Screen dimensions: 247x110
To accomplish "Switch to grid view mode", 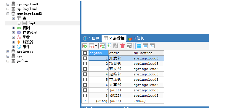I will click(139, 46).
